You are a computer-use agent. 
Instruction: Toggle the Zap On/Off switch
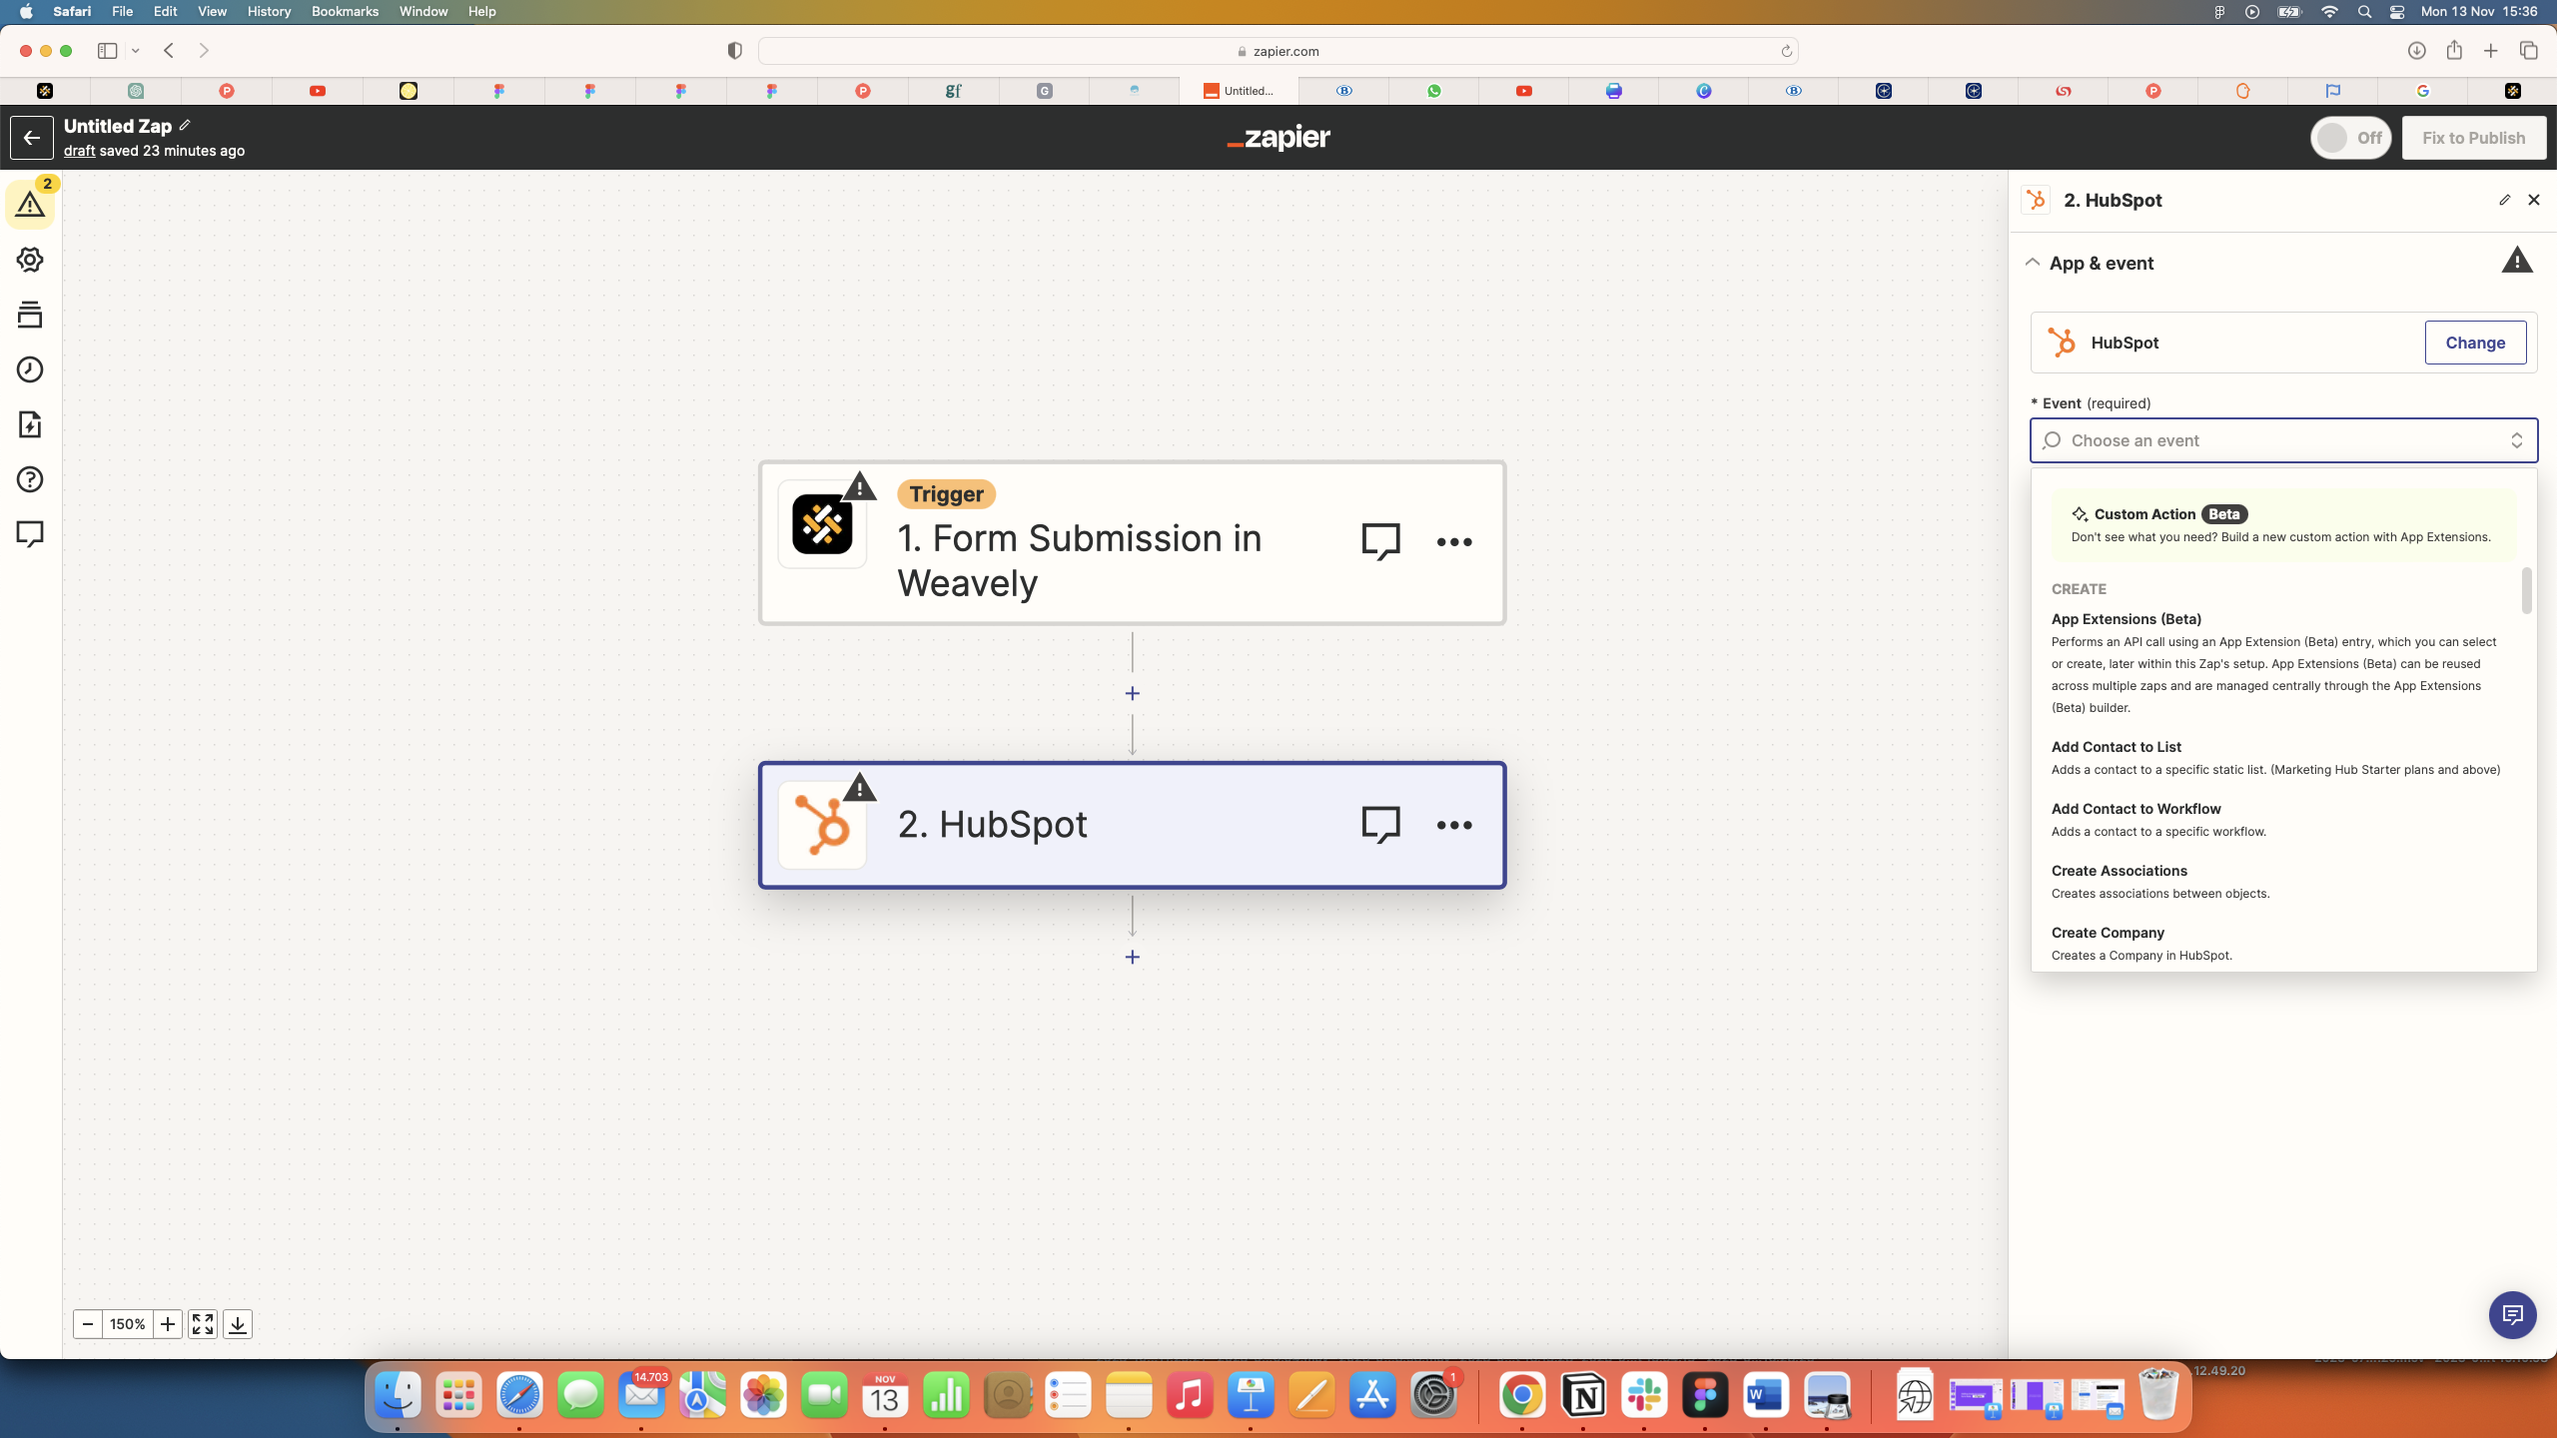click(2350, 138)
